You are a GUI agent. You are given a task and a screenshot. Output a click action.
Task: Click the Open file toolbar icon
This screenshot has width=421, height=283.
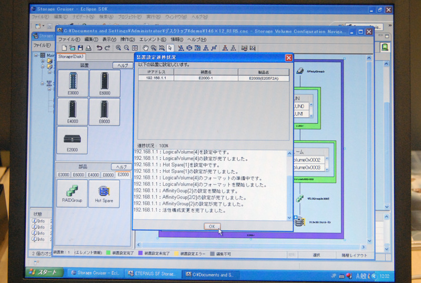click(72, 48)
